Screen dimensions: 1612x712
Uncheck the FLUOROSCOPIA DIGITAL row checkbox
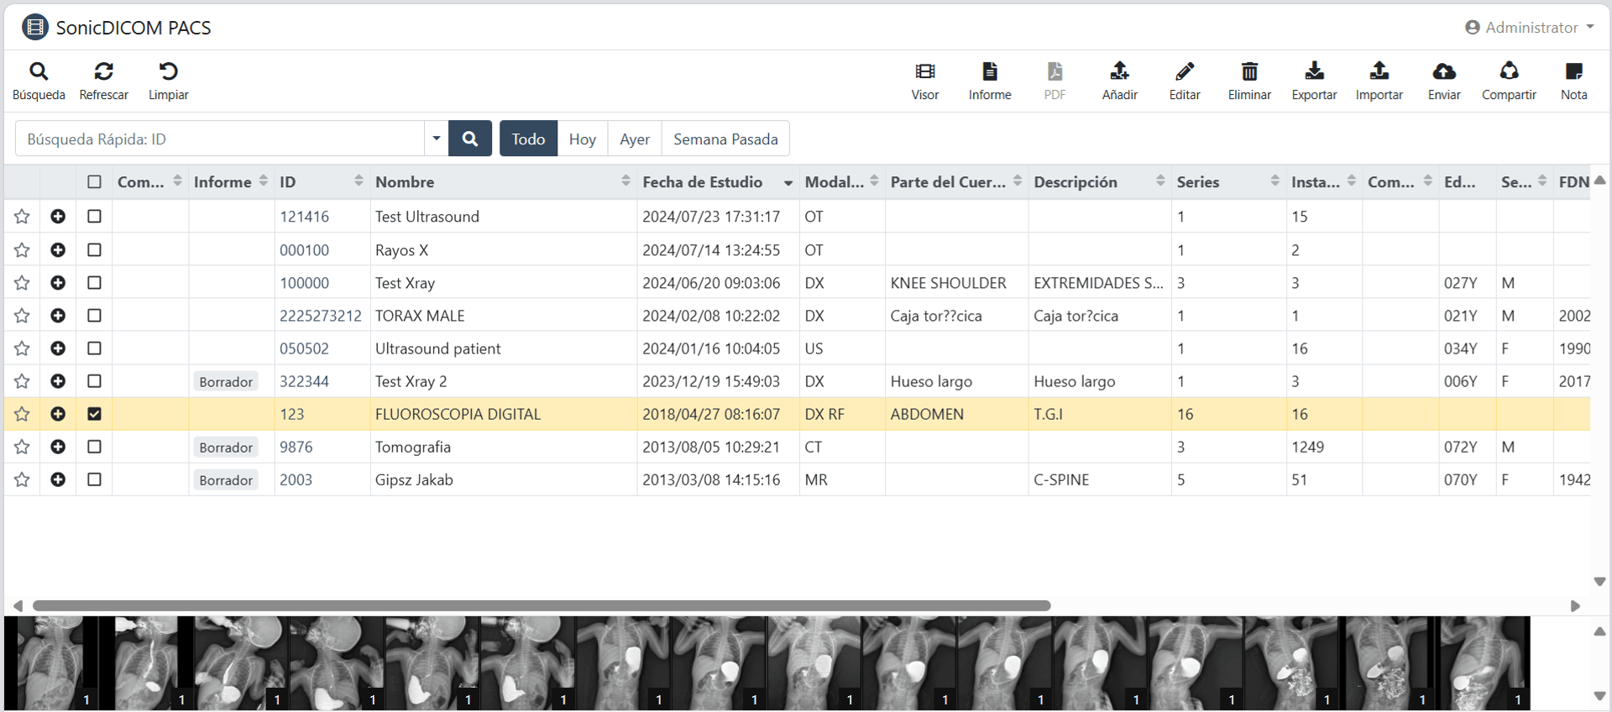[94, 414]
